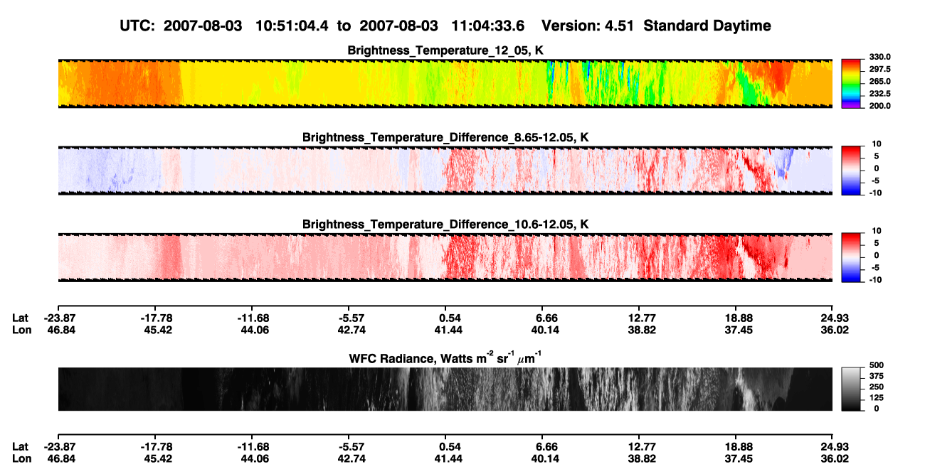The height and width of the screenshot is (474, 925).
Task: Click the Version 4.51 Standard Daytime text
Action: pos(656,26)
